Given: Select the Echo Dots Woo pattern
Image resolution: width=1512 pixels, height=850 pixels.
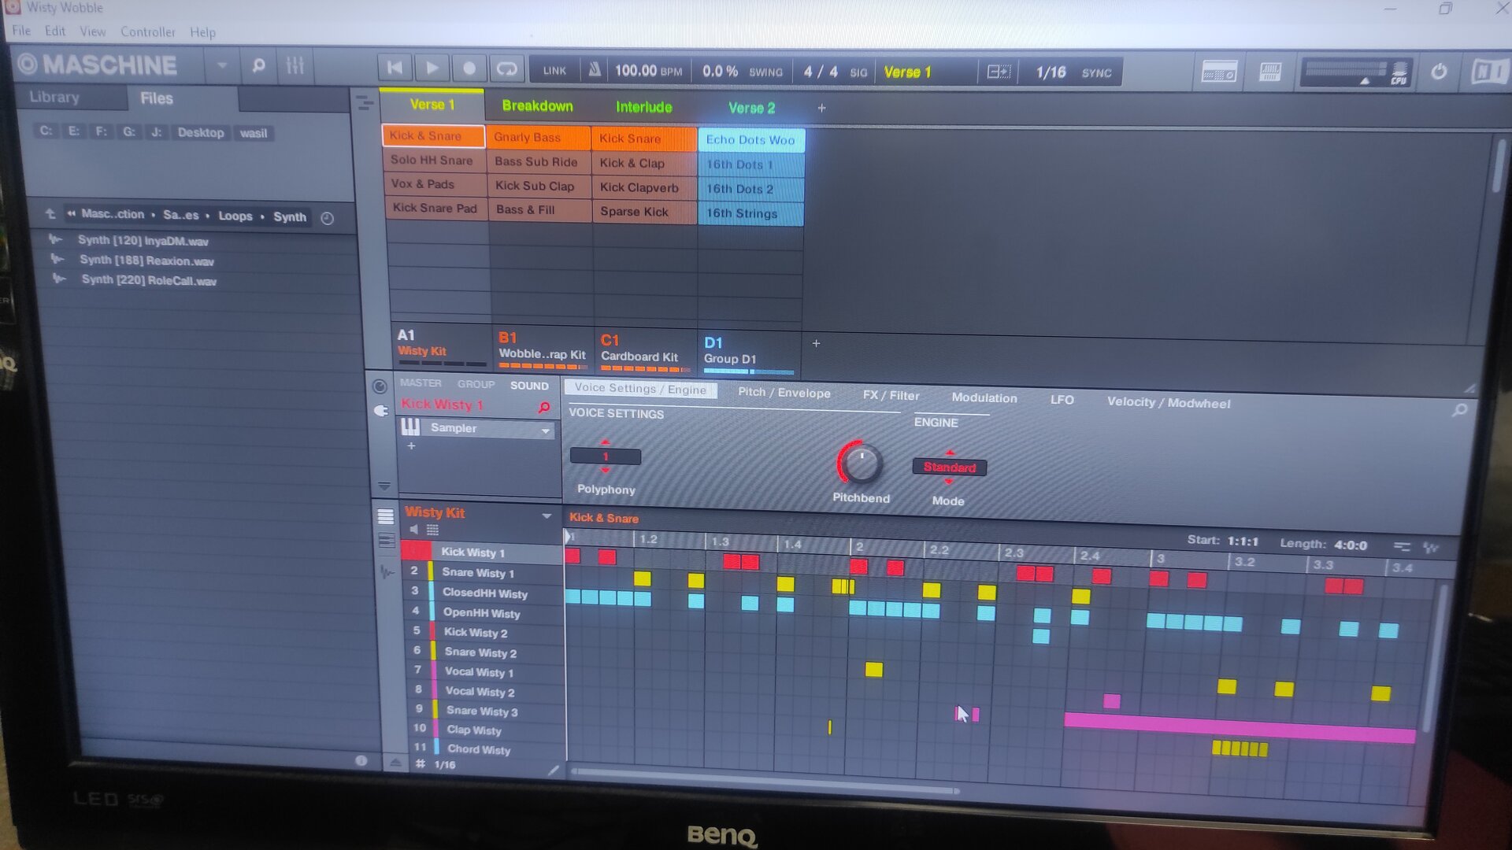Looking at the screenshot, I should tap(750, 140).
